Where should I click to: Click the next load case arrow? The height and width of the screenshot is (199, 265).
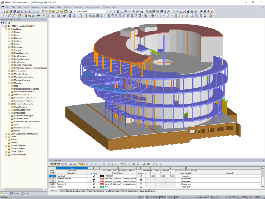pos(114,11)
